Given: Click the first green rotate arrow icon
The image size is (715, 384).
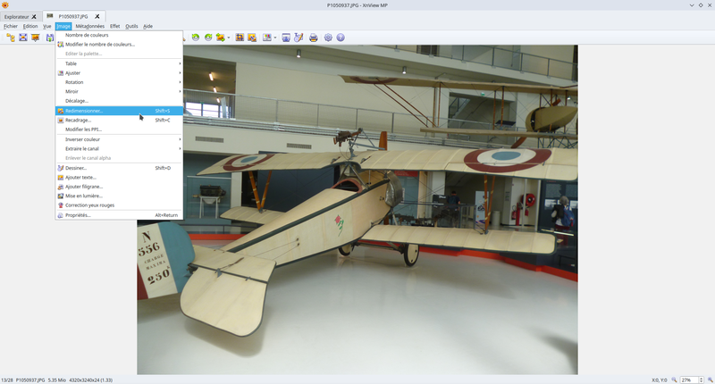Looking at the screenshot, I should pos(195,38).
